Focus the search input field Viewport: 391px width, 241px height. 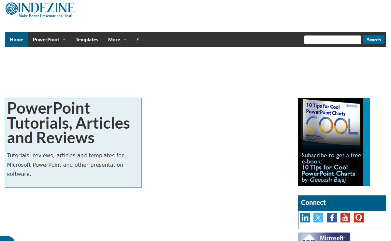333,40
